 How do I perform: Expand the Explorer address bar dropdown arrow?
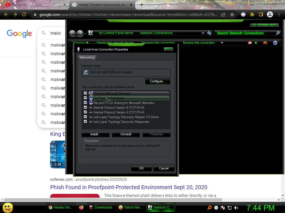(x=203, y=33)
